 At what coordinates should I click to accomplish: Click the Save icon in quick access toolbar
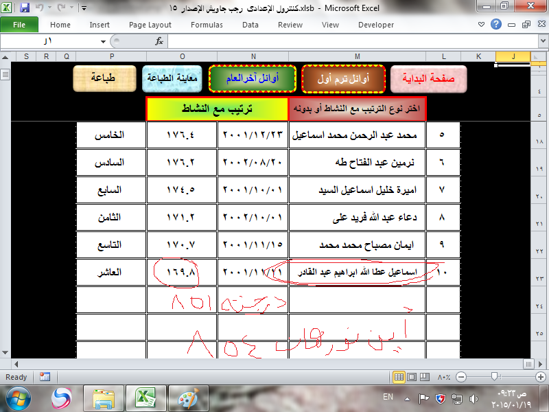pyautogui.click(x=25, y=8)
